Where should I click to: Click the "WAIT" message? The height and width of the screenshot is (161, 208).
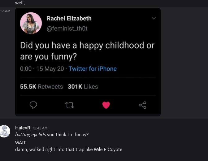(20, 142)
